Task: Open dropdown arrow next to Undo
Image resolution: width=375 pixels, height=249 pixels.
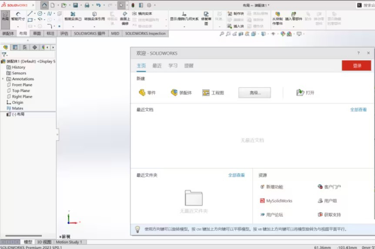Action: [x=104, y=5]
